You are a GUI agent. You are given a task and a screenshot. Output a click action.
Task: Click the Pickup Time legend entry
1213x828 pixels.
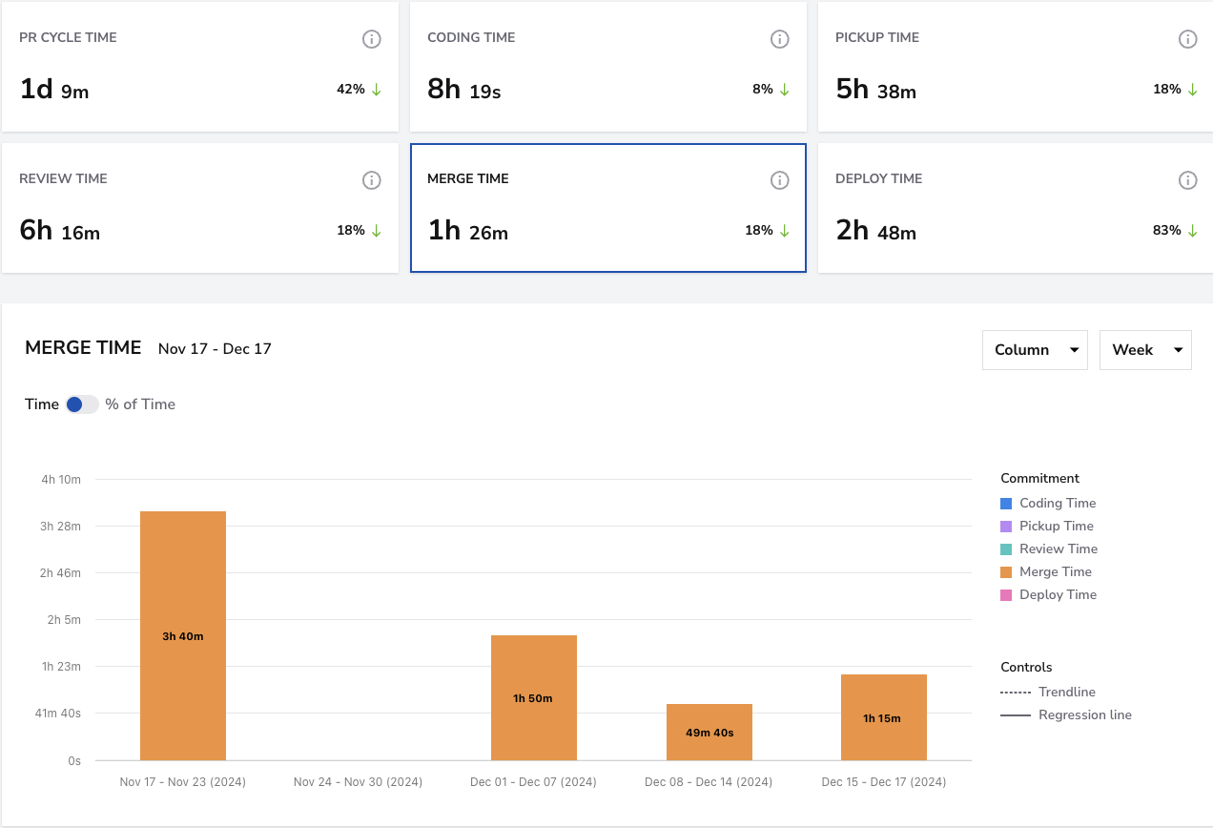click(1047, 526)
